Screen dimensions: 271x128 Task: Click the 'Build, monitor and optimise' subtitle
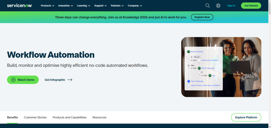click(x=78, y=65)
